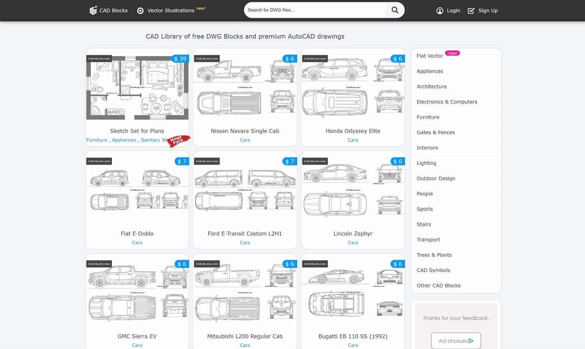Viewport: 585px width, 349px height.
Task: Click the $6 badge on Honda Odyssey card
Action: [x=397, y=59]
